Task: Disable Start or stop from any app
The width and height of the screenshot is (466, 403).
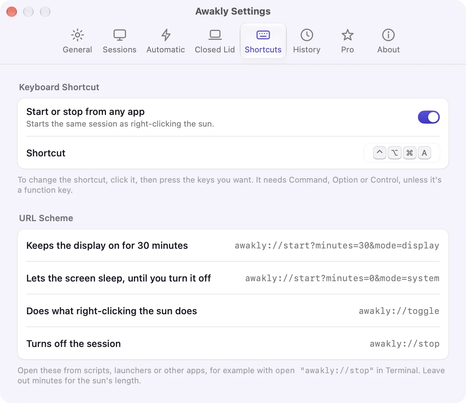Action: point(429,117)
